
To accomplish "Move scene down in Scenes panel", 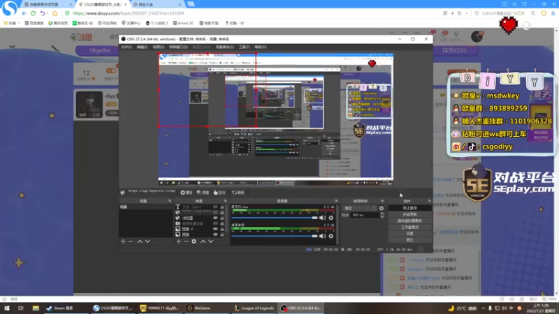I will click(x=147, y=241).
